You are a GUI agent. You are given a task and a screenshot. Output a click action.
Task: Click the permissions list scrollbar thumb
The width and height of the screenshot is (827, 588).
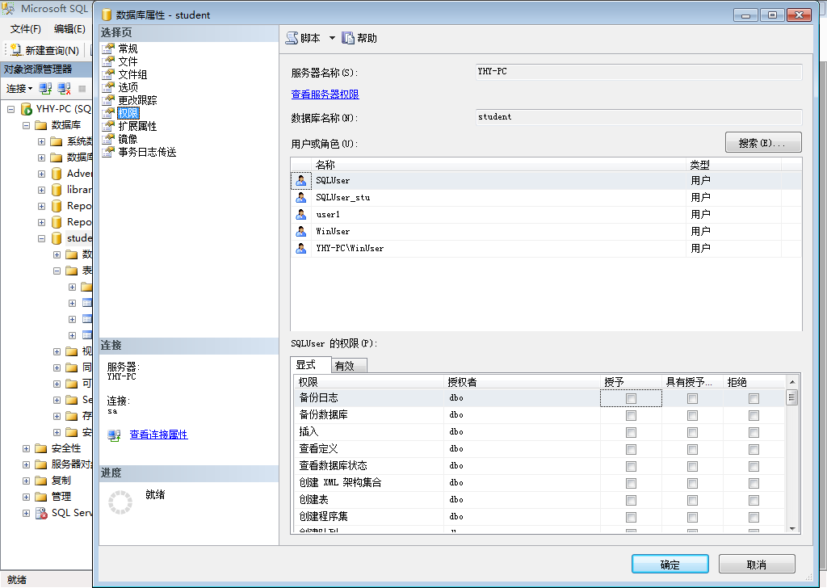click(x=791, y=397)
